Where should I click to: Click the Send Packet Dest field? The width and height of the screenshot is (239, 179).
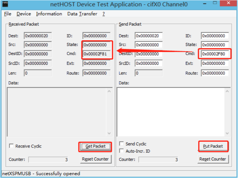pos(148,36)
